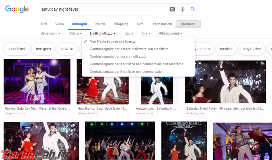The height and width of the screenshot is (160, 272).
Task: Start voice search with microphone icon
Action: point(183,9)
